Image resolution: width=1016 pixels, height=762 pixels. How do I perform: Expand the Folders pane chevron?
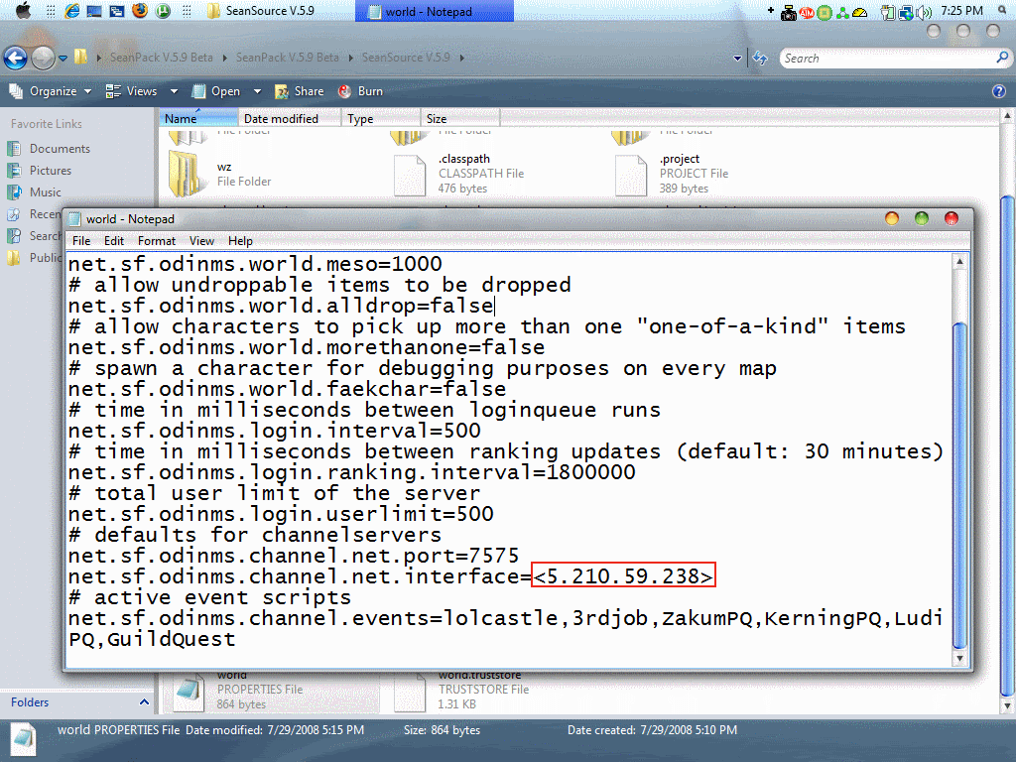pos(144,701)
